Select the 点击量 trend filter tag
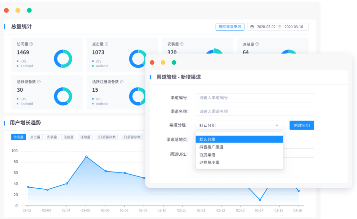357x219 pixels. click(35, 137)
